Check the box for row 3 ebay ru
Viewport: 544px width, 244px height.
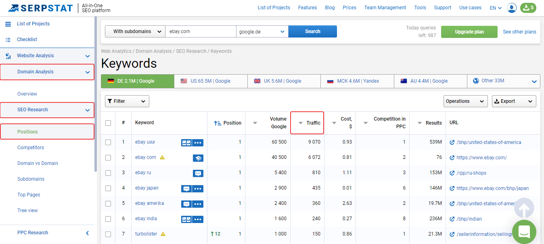click(108, 173)
